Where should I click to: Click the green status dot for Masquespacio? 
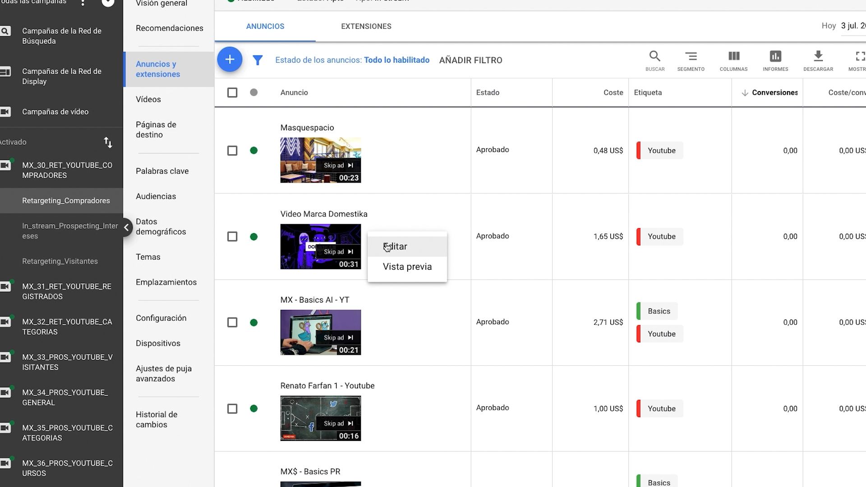[x=254, y=151]
